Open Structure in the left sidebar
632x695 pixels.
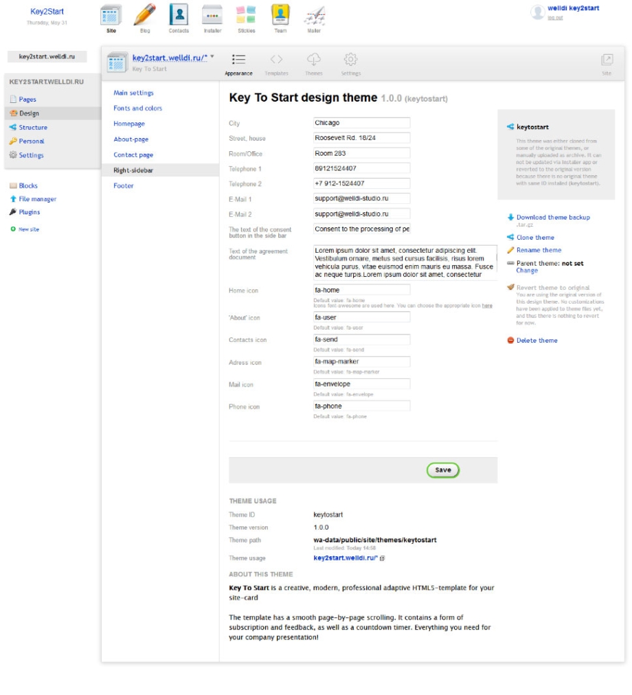[33, 128]
